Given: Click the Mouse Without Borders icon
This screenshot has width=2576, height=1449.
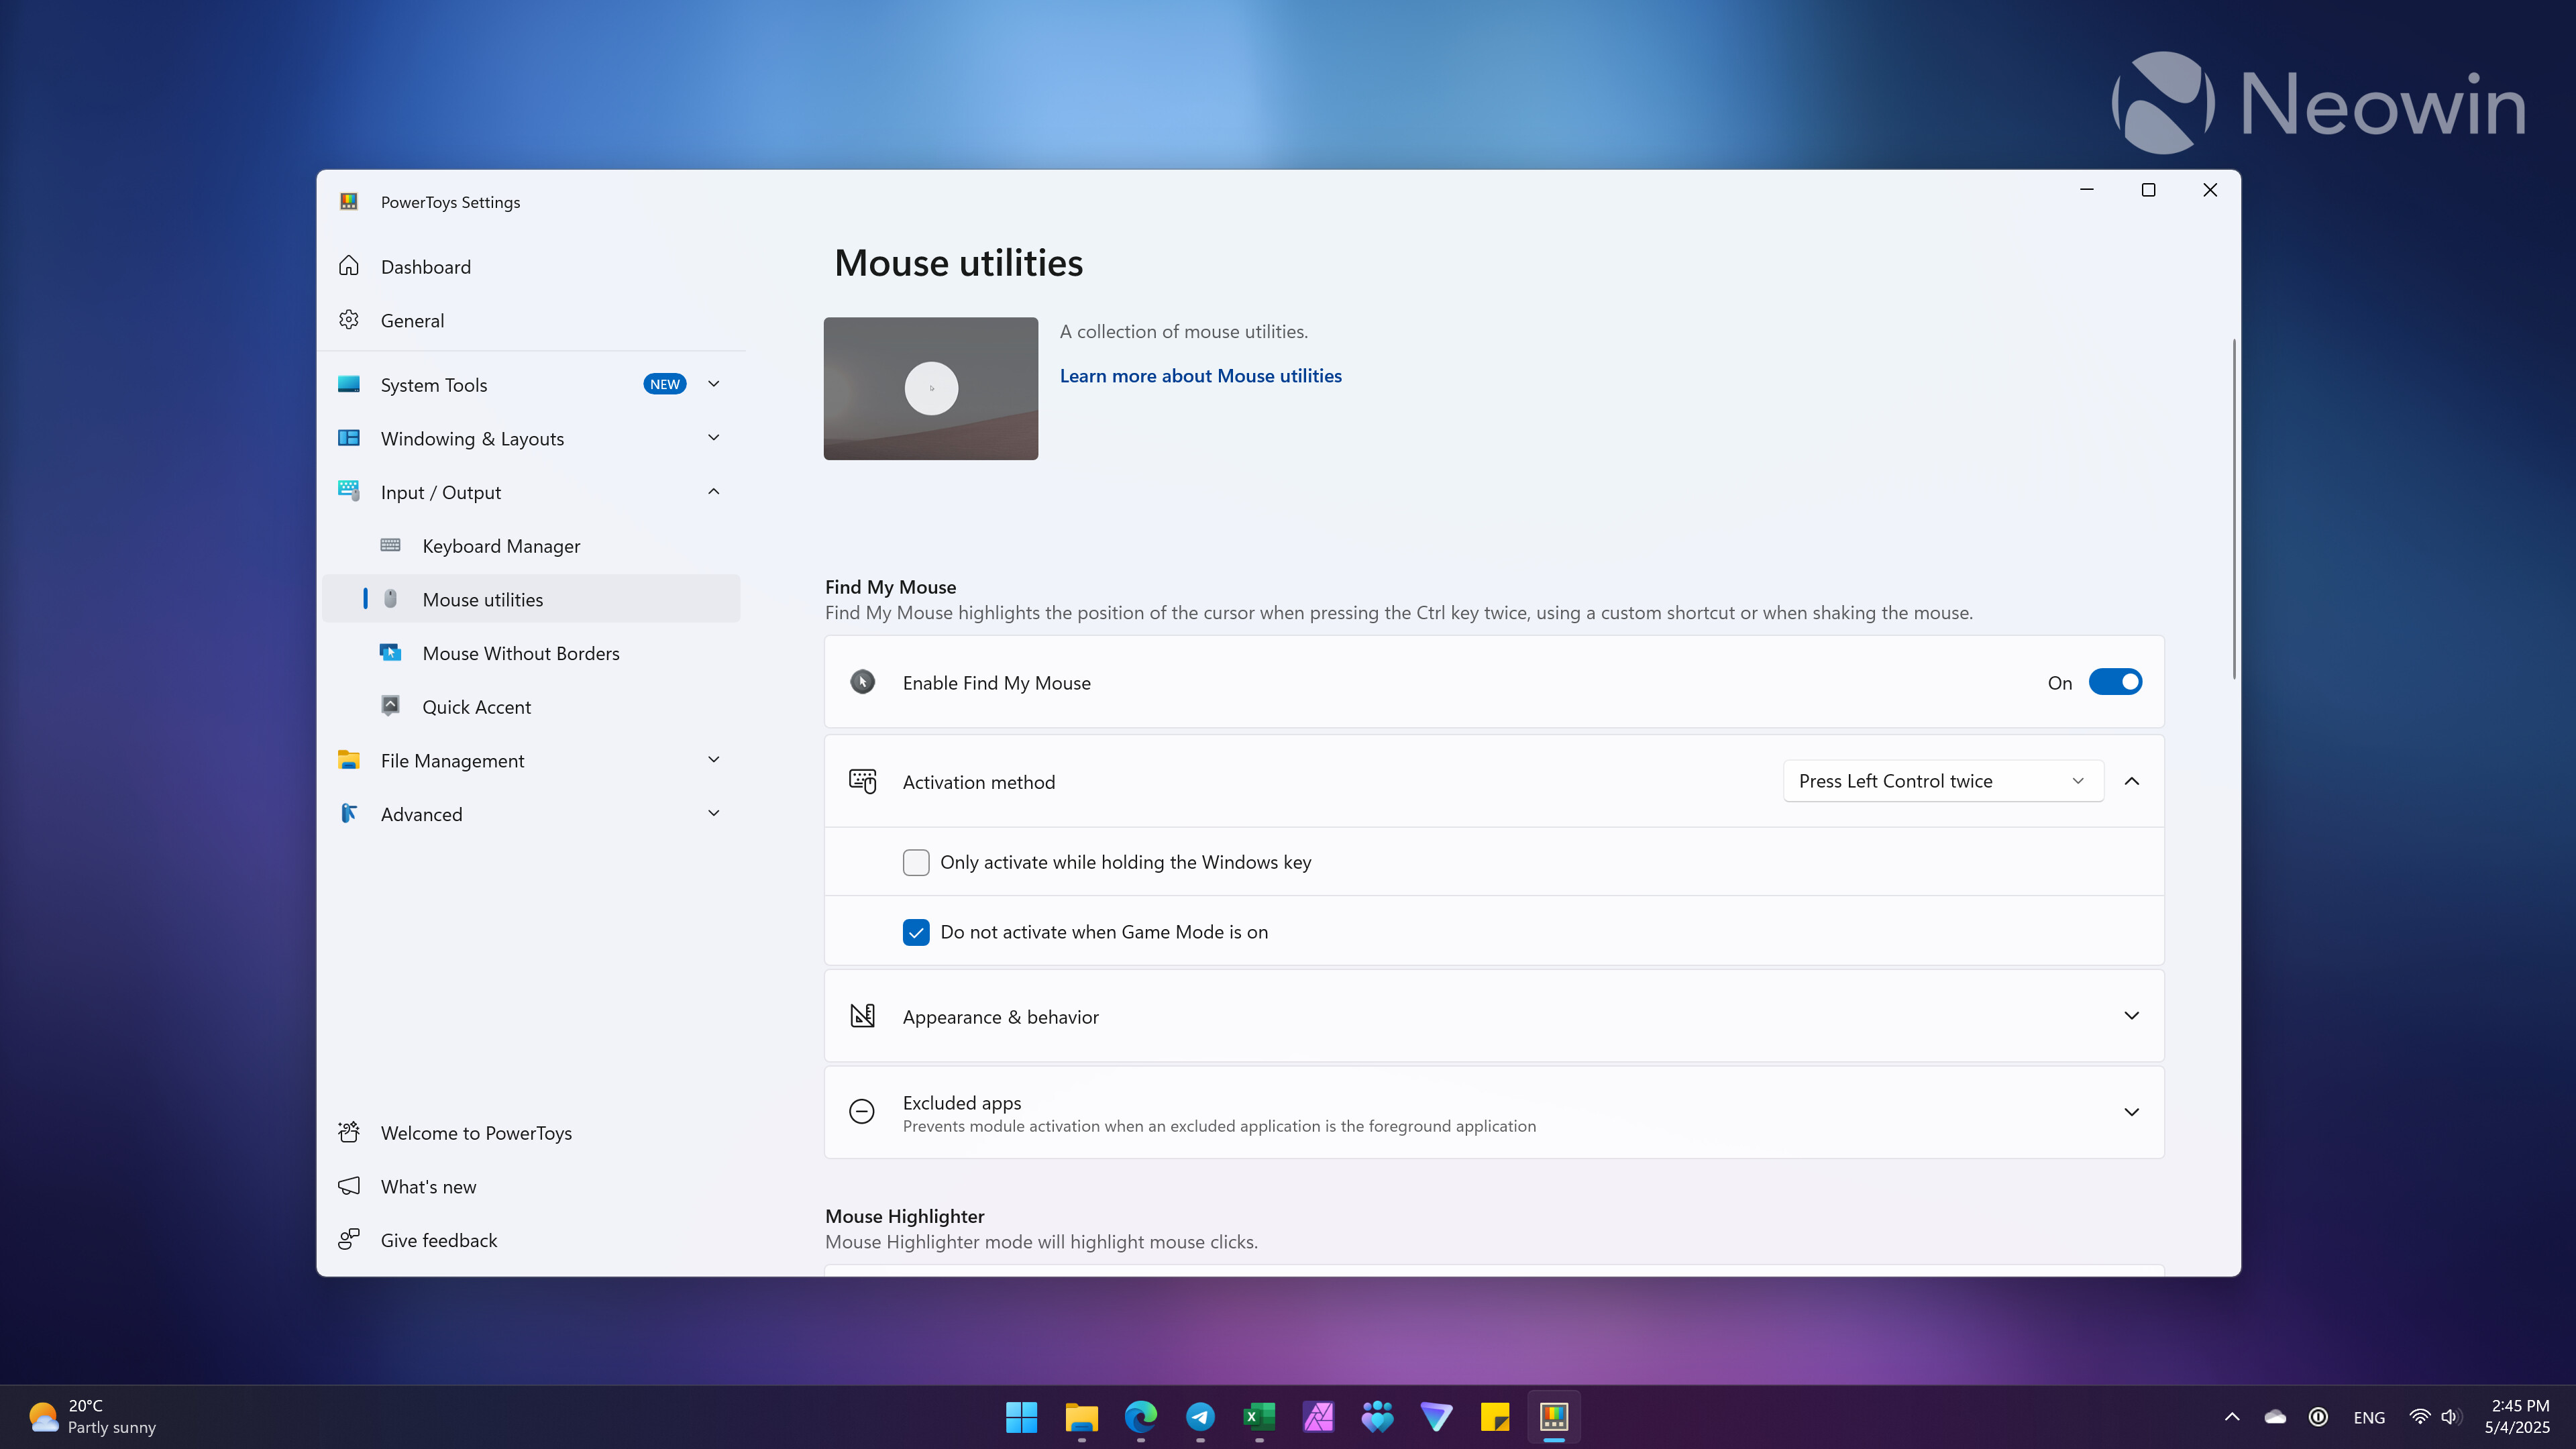Looking at the screenshot, I should pyautogui.click(x=390, y=652).
